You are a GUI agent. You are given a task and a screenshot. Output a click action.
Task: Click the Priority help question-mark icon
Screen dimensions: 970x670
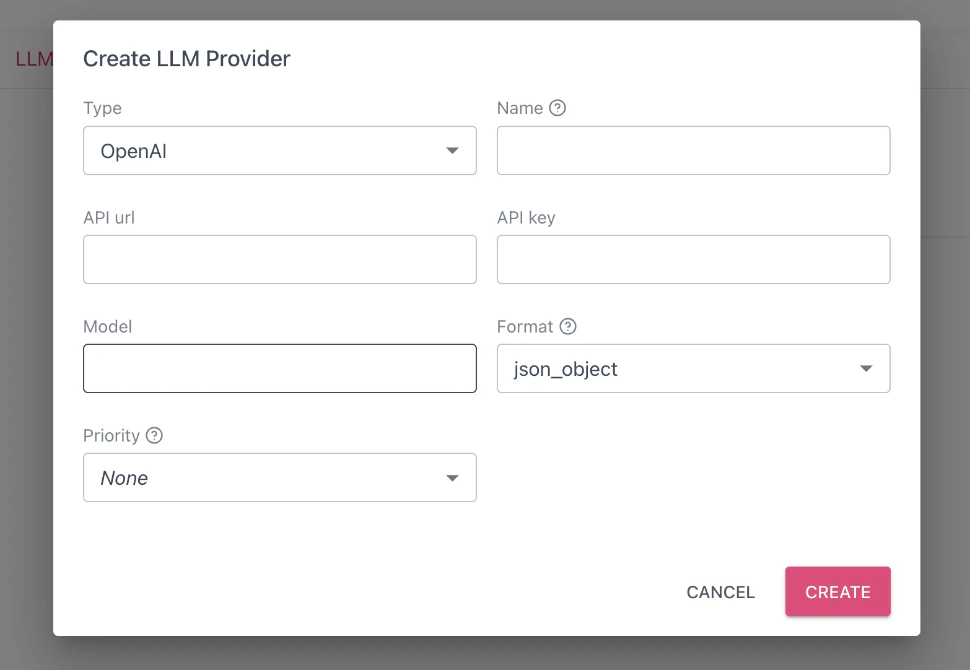[x=154, y=435]
